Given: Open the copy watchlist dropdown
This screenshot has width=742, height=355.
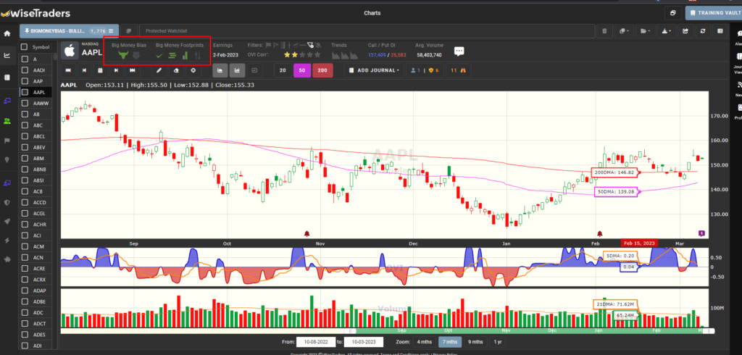Looking at the screenshot, I should point(624,31).
